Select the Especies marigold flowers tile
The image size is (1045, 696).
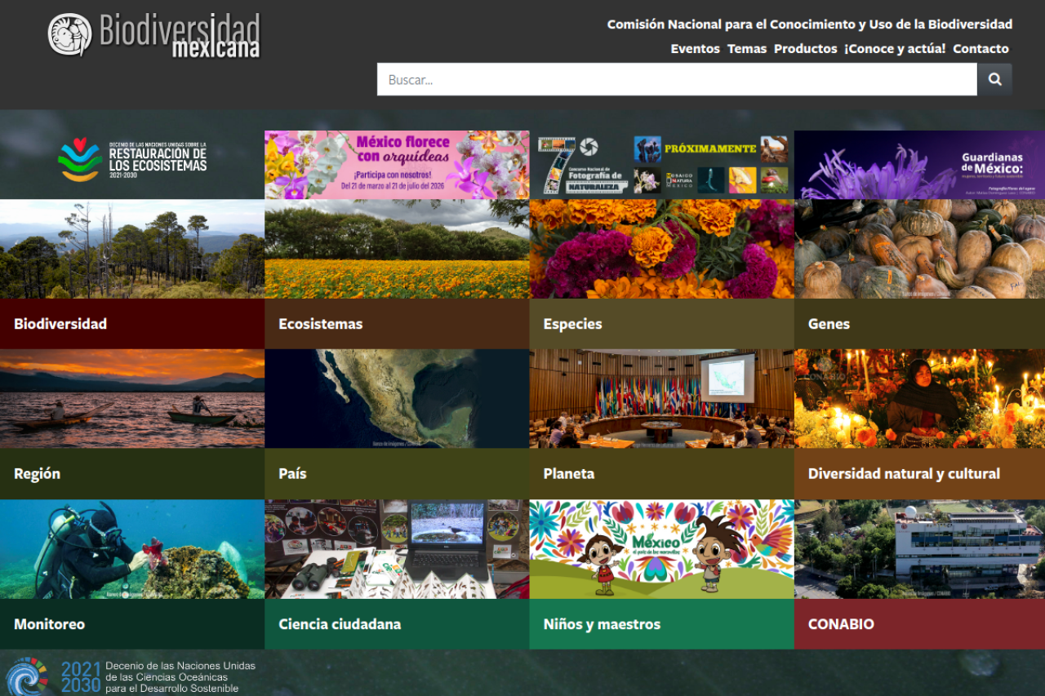(661, 249)
